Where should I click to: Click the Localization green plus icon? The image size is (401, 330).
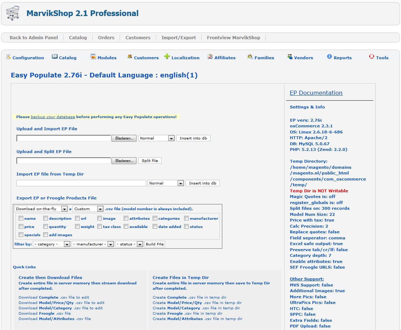167,56
